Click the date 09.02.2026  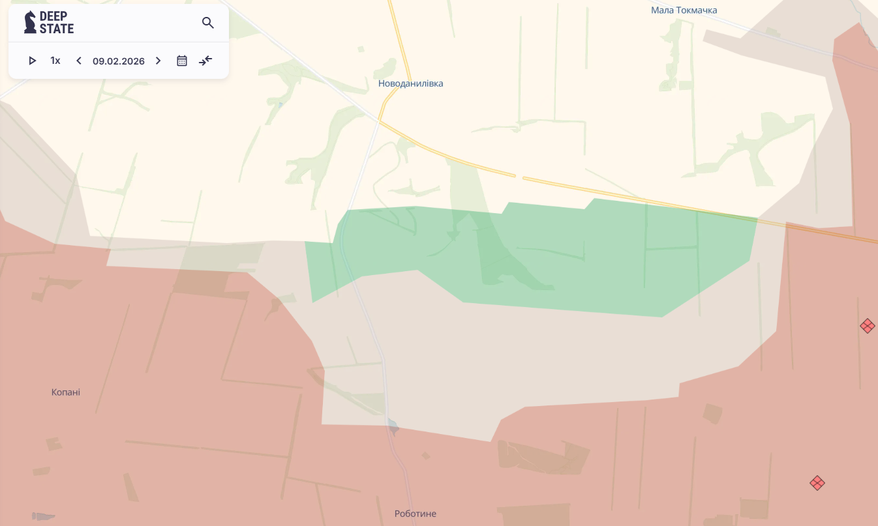click(118, 61)
